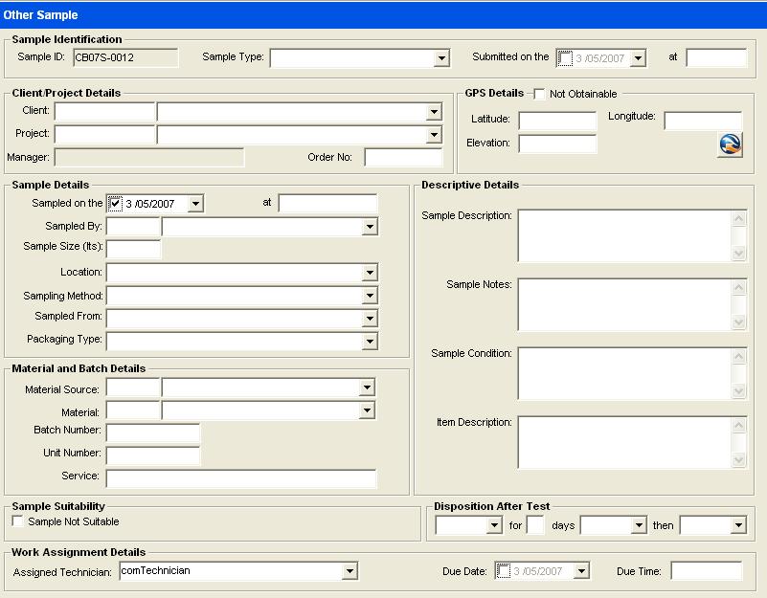Click the Due Time input field
Viewport: 767px width, 598px height.
point(706,571)
